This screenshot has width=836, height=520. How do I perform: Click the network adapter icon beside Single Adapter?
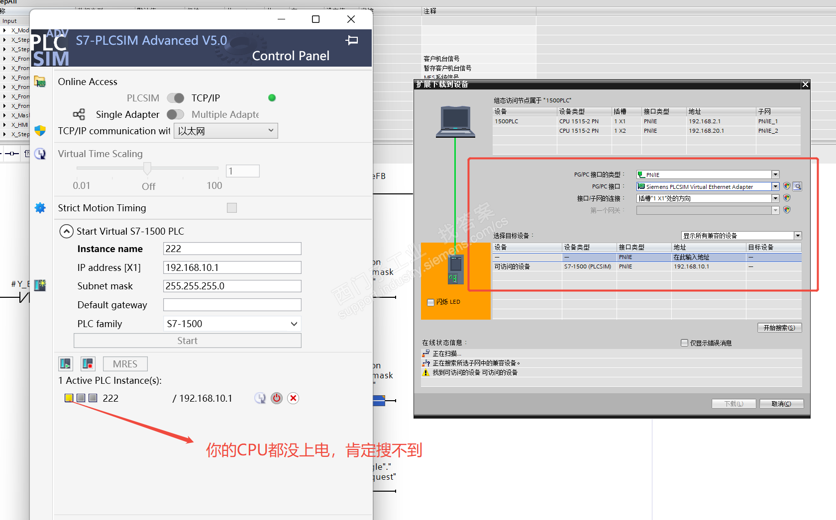79,114
